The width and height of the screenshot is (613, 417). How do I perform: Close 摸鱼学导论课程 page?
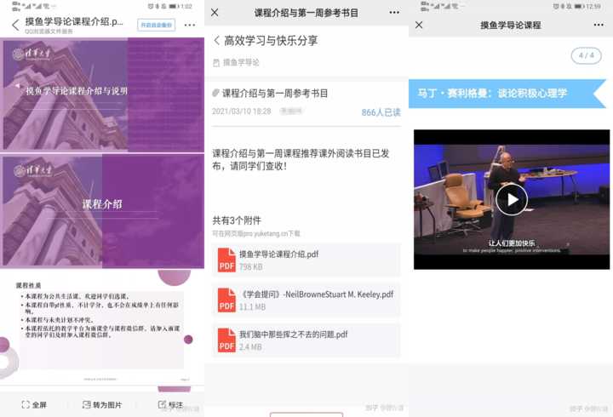click(419, 25)
